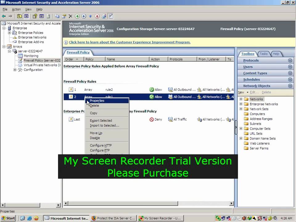Click the Monitoring node icon in the tree
Screen dimensions: 296x222
(20, 56)
